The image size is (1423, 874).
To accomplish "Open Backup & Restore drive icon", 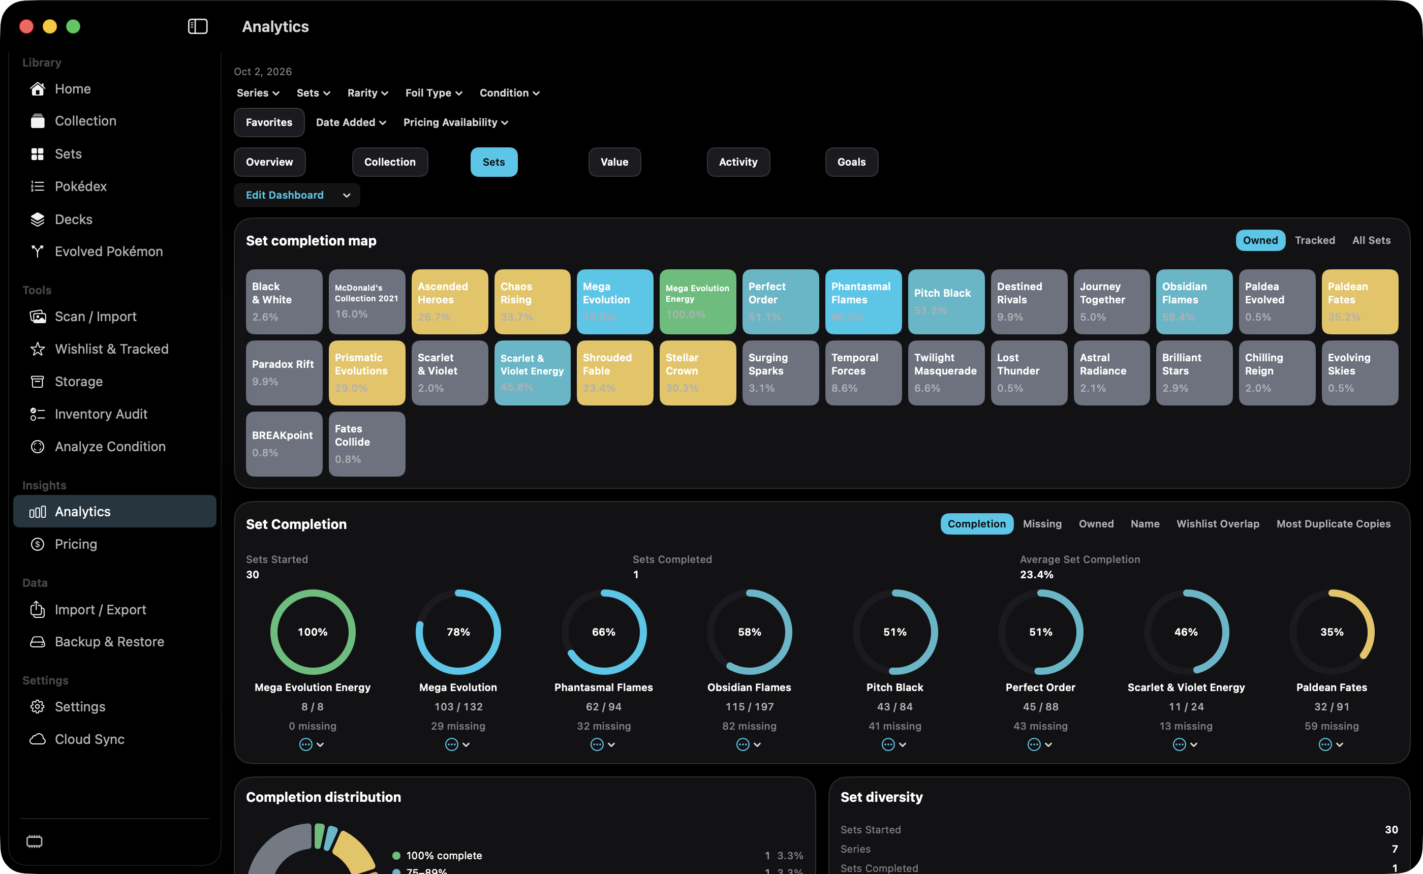I will pyautogui.click(x=38, y=642).
